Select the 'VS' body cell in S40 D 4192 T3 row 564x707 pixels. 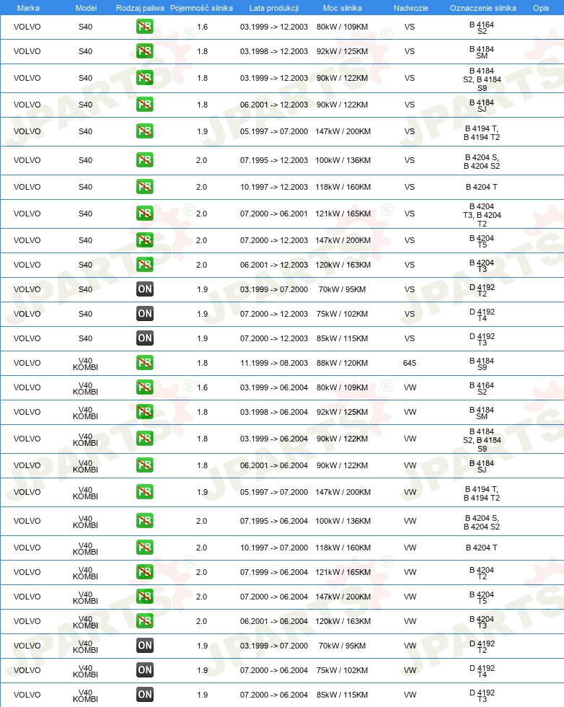click(410, 338)
